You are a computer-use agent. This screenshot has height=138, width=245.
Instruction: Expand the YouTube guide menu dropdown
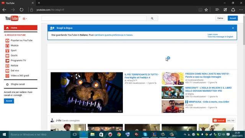coord(24,19)
